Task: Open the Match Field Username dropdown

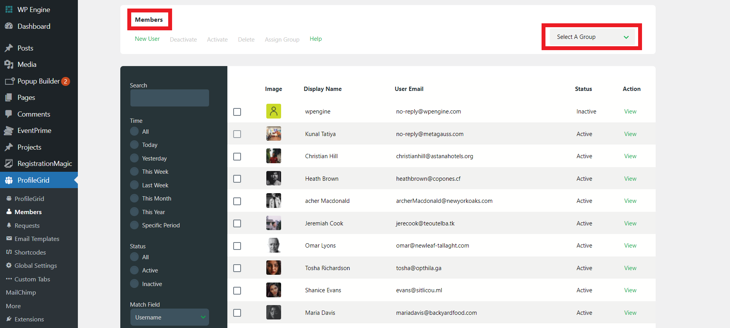Action: click(169, 317)
